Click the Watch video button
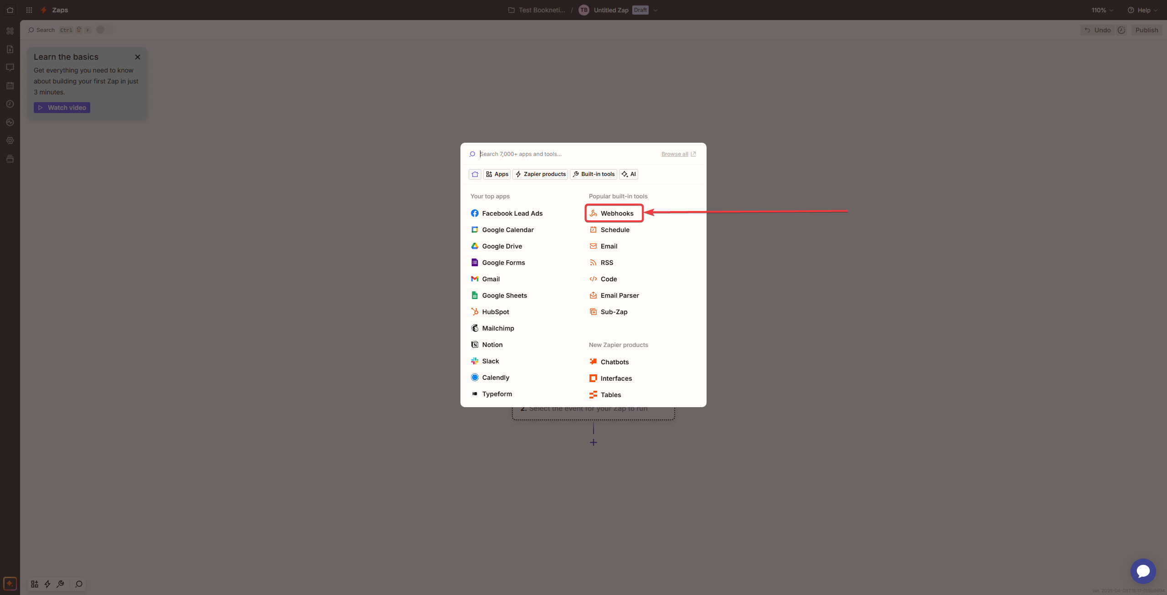This screenshot has height=595, width=1167. [x=62, y=108]
